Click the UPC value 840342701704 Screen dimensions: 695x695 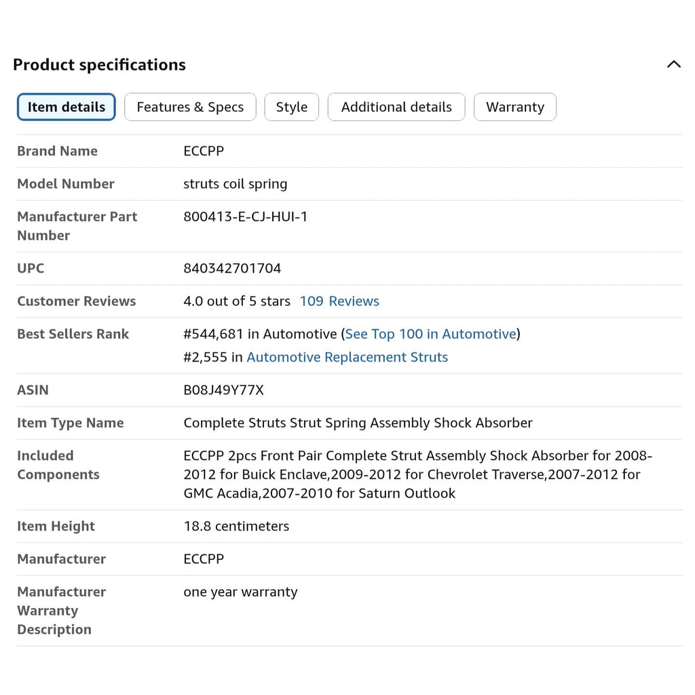(232, 268)
